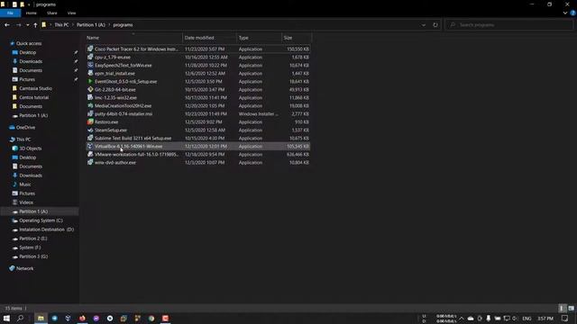Show hidden system tray icons

(x=462, y=318)
